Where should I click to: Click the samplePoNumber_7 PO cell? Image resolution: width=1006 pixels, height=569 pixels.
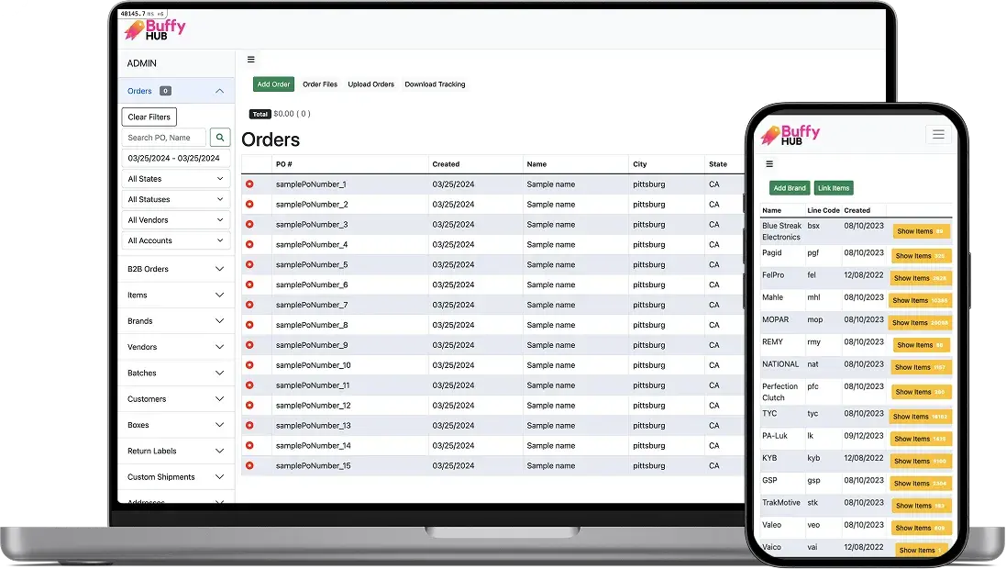(x=312, y=305)
